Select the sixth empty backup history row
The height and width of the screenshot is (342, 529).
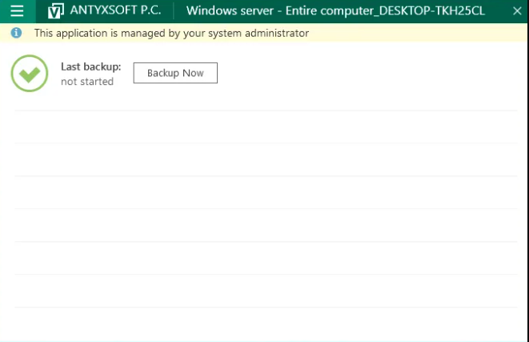266,291
